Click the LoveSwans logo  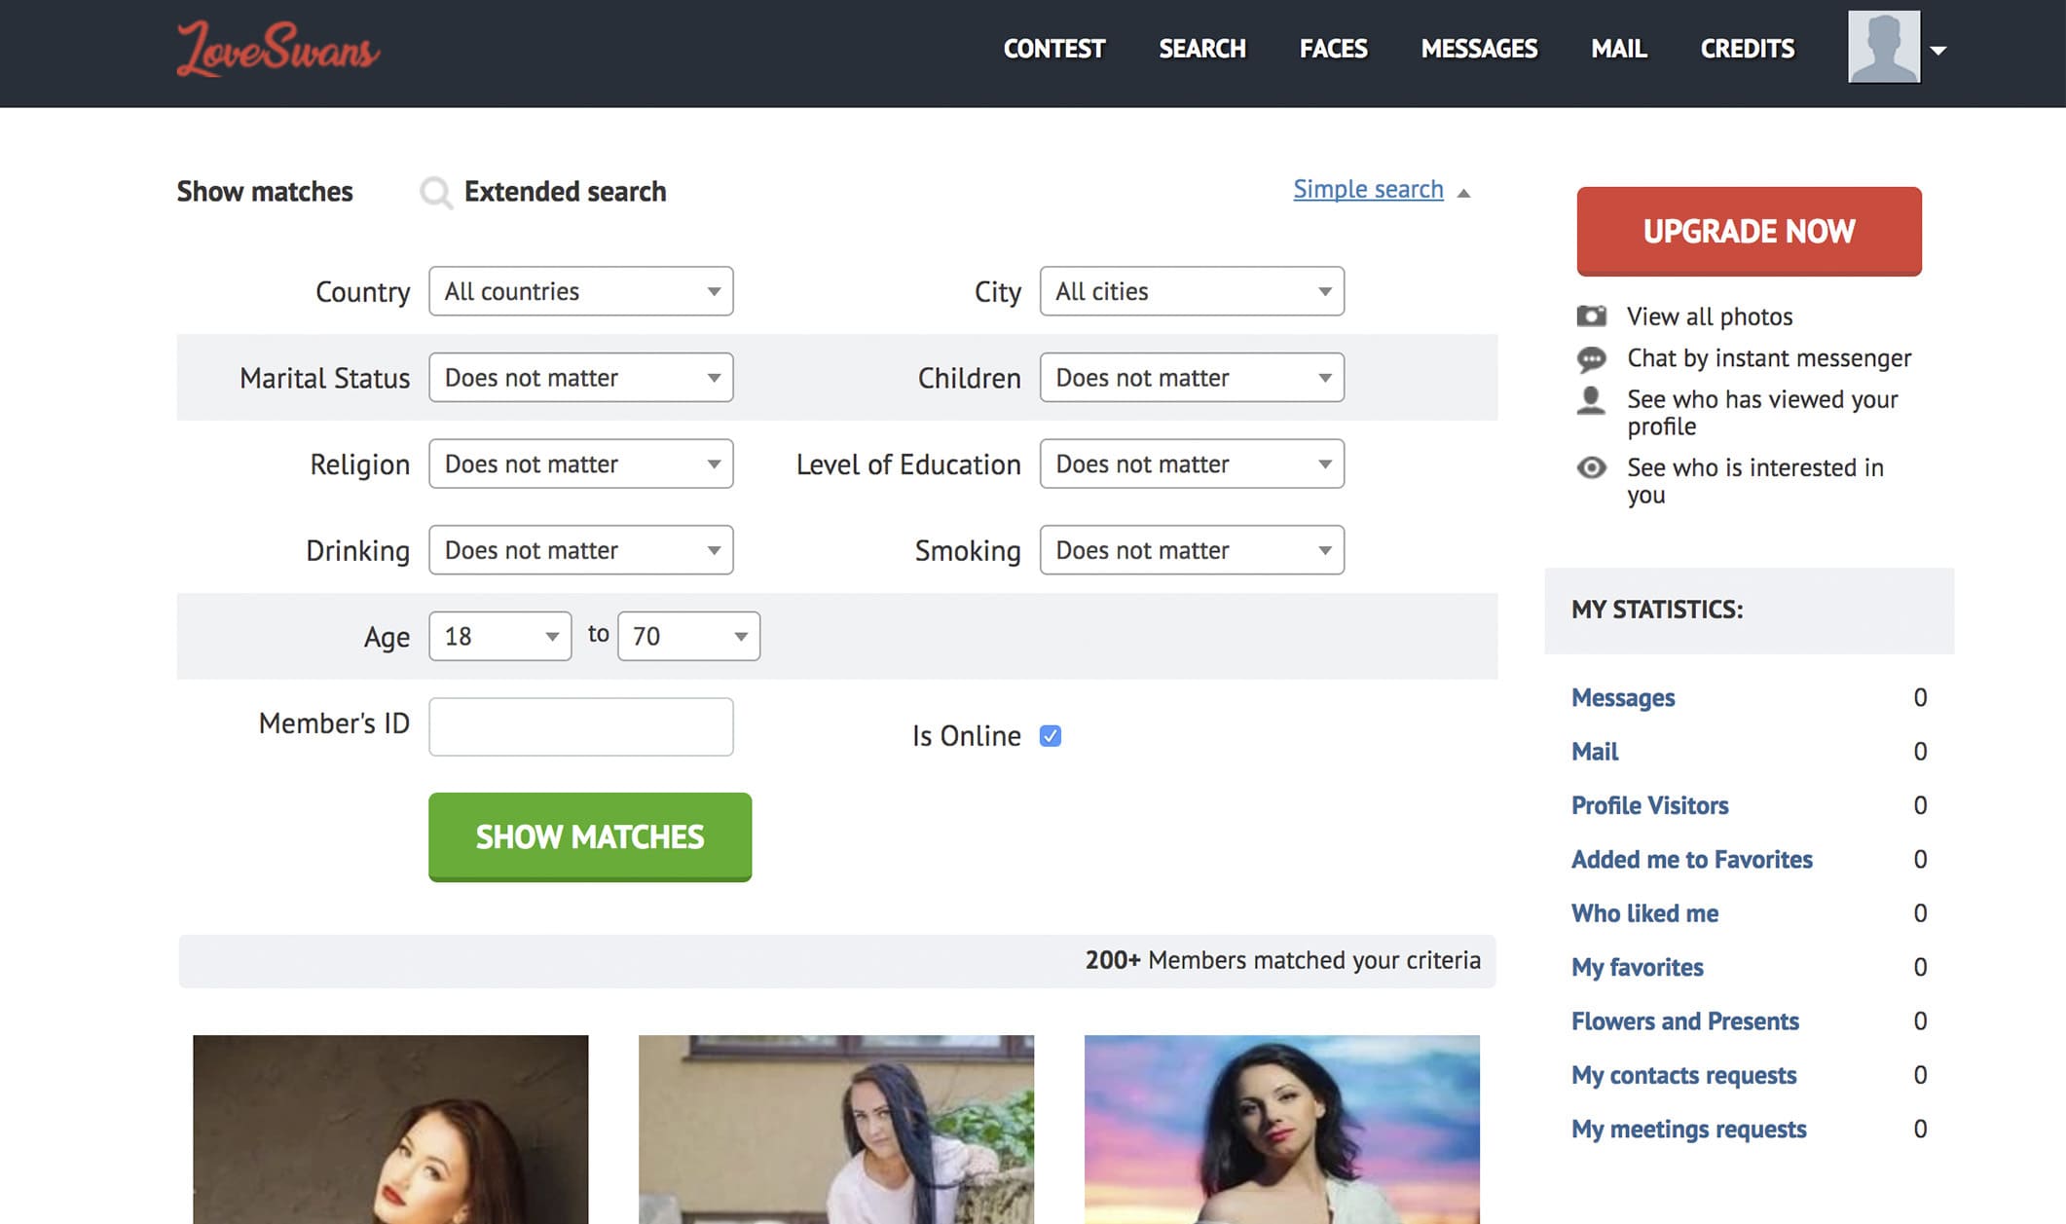tap(277, 49)
